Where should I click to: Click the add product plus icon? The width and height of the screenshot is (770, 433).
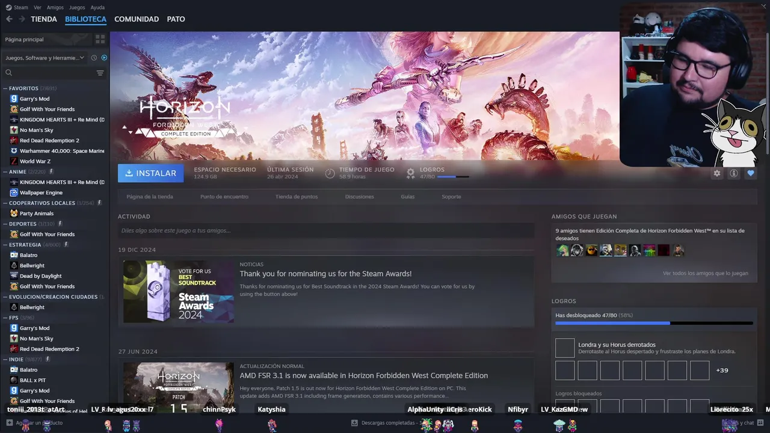[x=10, y=423]
